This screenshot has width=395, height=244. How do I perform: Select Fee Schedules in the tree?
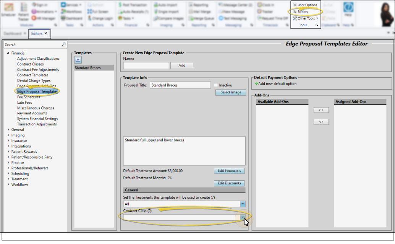click(x=29, y=97)
